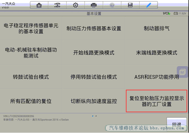This screenshot has height=133, width=189.
Task: Check the VCI connection status icon
Action: 167,13
